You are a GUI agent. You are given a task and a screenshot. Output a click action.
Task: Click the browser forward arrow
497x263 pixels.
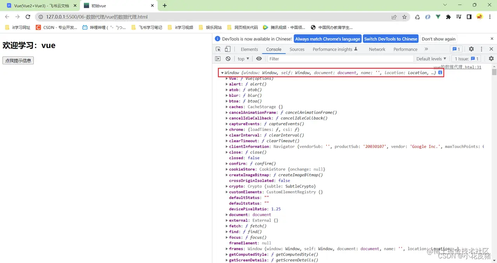tap(17, 17)
